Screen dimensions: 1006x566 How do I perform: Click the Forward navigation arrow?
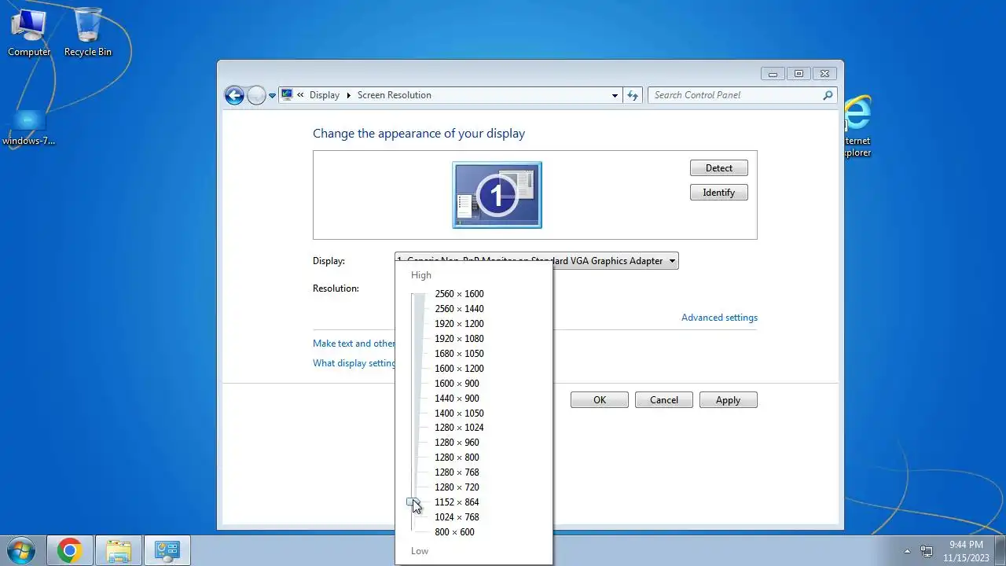coord(256,95)
